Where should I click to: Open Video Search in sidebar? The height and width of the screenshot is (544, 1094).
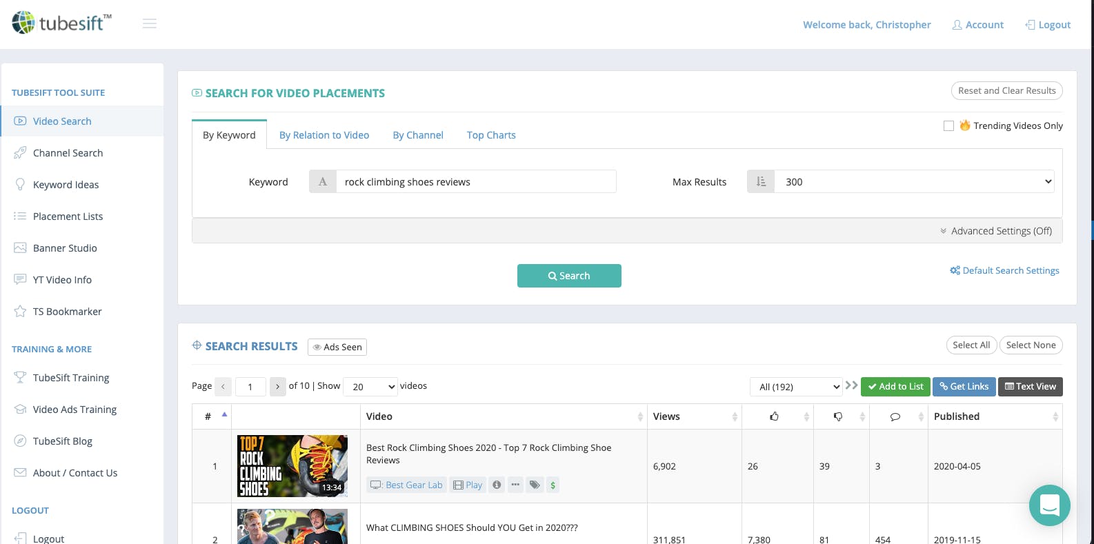(x=82, y=121)
